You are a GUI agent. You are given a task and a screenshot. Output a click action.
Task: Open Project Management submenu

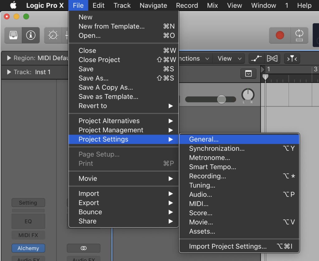pyautogui.click(x=124, y=130)
